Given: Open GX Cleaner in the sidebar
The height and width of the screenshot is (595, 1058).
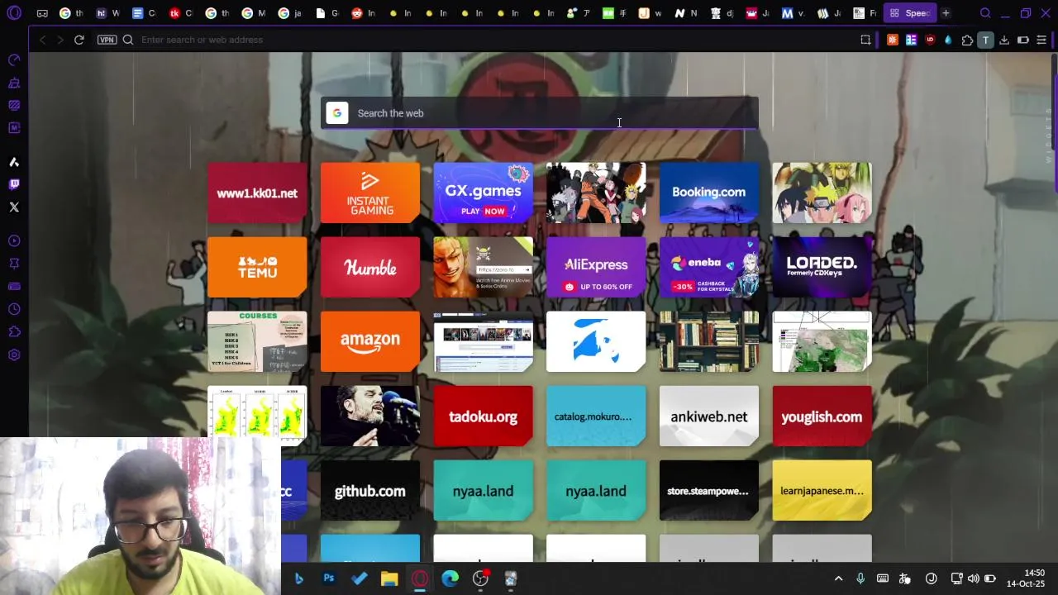Looking at the screenshot, I should [x=14, y=83].
